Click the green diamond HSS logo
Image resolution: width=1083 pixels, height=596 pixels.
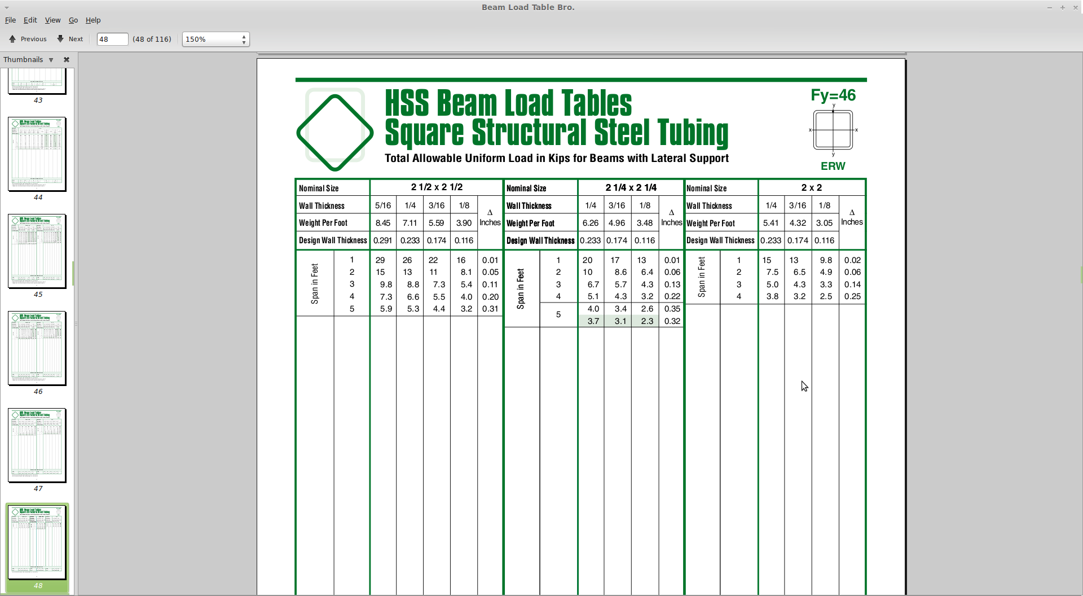pyautogui.click(x=334, y=132)
